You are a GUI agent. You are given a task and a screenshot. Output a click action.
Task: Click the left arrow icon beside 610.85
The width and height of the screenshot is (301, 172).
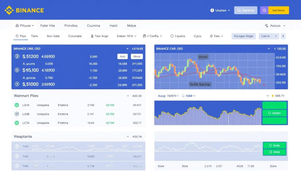(133, 49)
